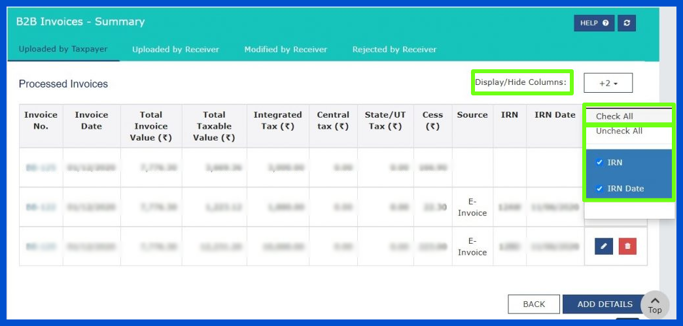Click the Top scroll arrow button

pyautogui.click(x=655, y=304)
